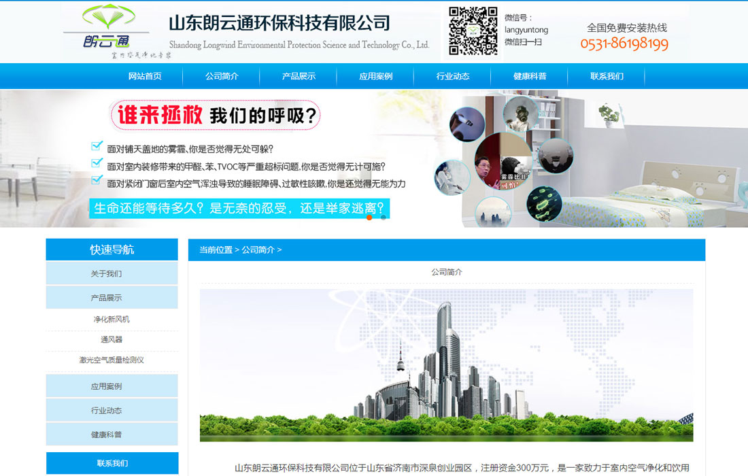
Task: Open 联系我们 in the top navigation
Action: click(x=607, y=76)
